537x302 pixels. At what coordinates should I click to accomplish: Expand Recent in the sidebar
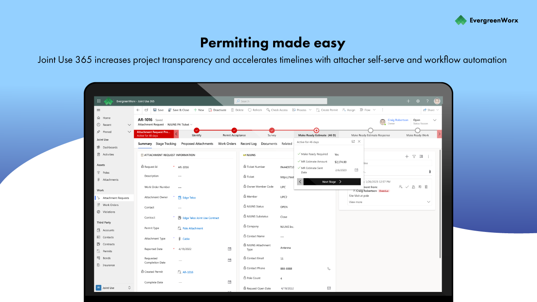[x=129, y=125]
